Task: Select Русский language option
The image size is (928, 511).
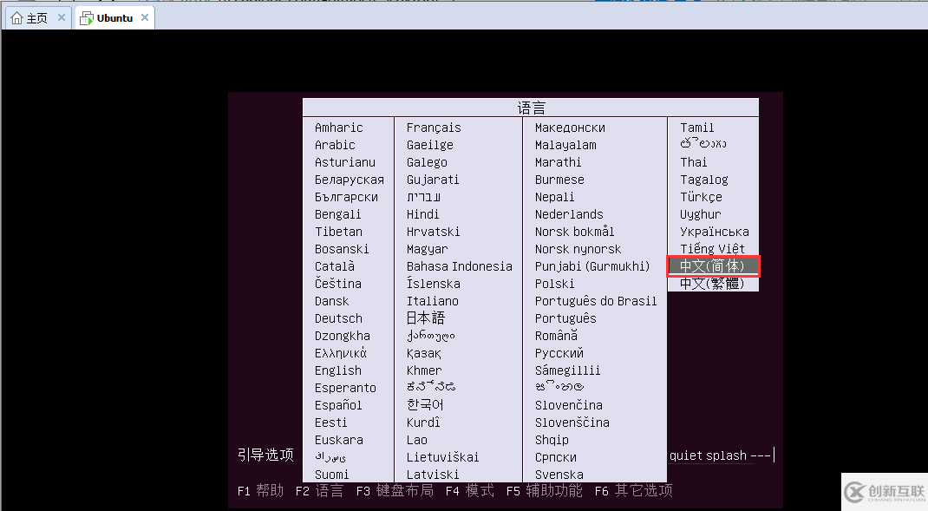Action: click(x=559, y=353)
